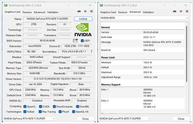Open Validation tab in left window
The height and width of the screenshot is (124, 193).
53,12
